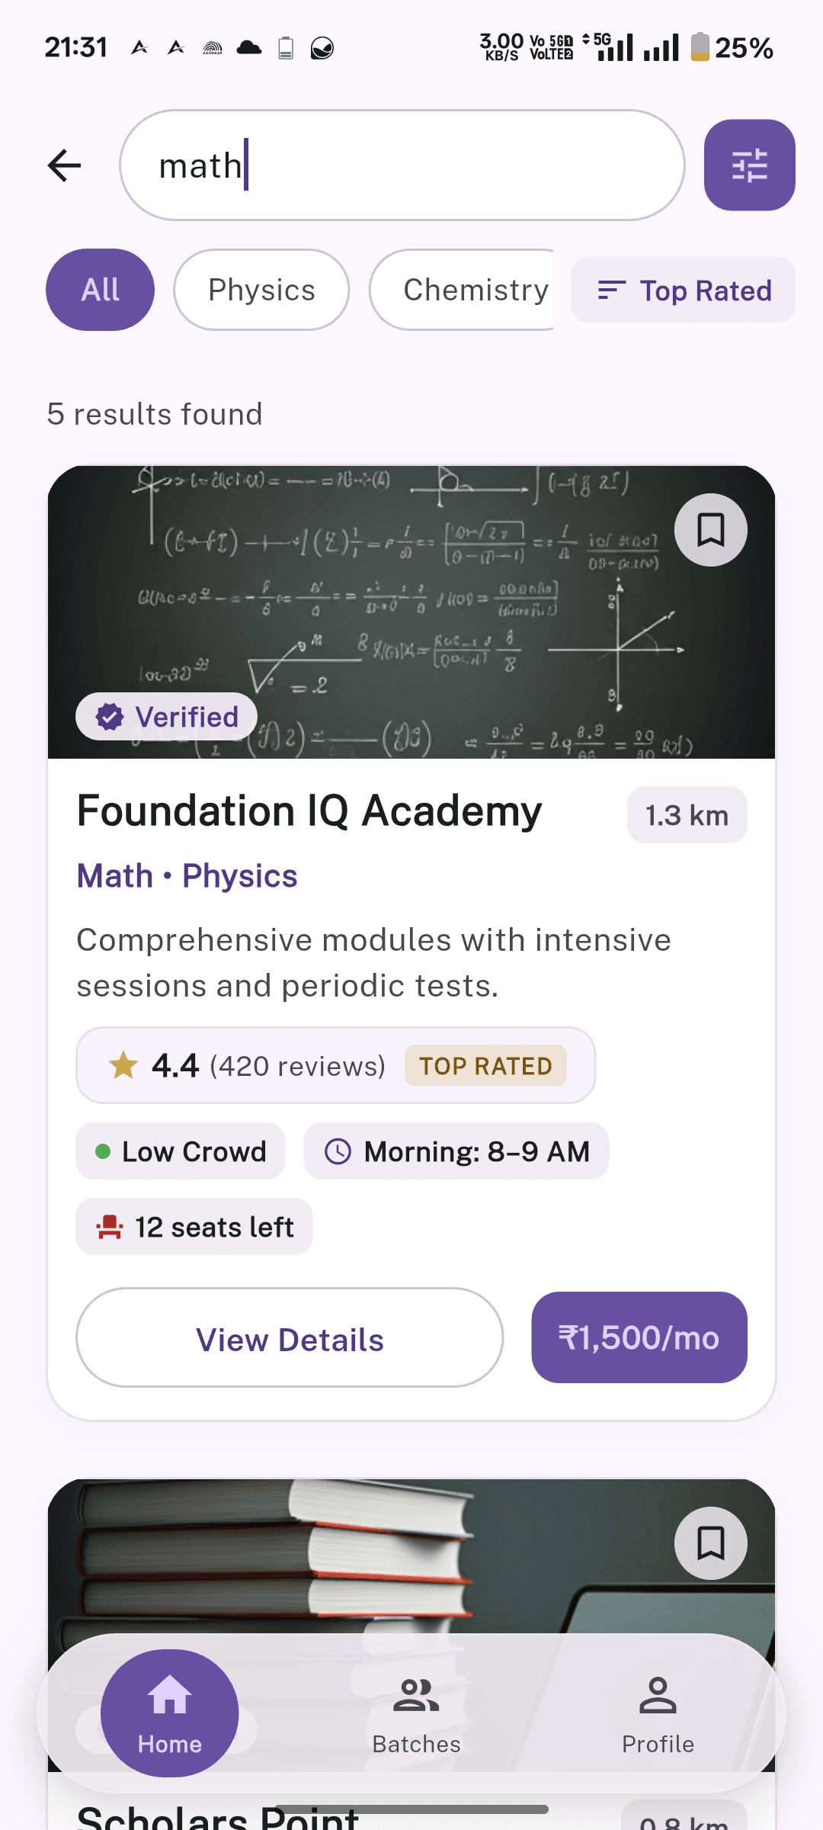Tap the clock icon on Morning batch
The width and height of the screenshot is (823, 1830).
pyautogui.click(x=338, y=1151)
